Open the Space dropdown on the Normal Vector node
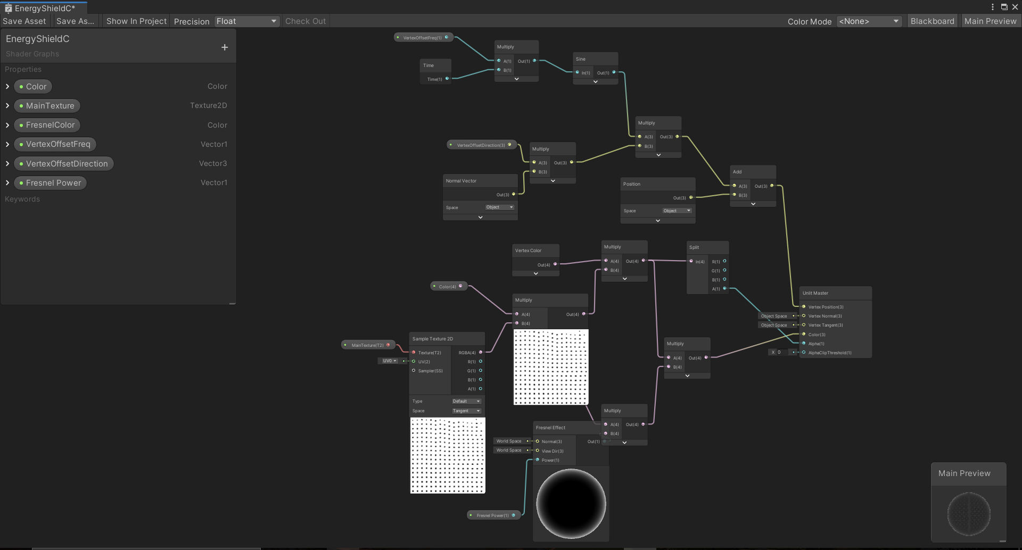This screenshot has width=1022, height=550. tap(499, 207)
